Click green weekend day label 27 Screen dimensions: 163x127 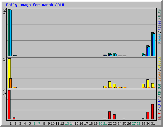134,124
